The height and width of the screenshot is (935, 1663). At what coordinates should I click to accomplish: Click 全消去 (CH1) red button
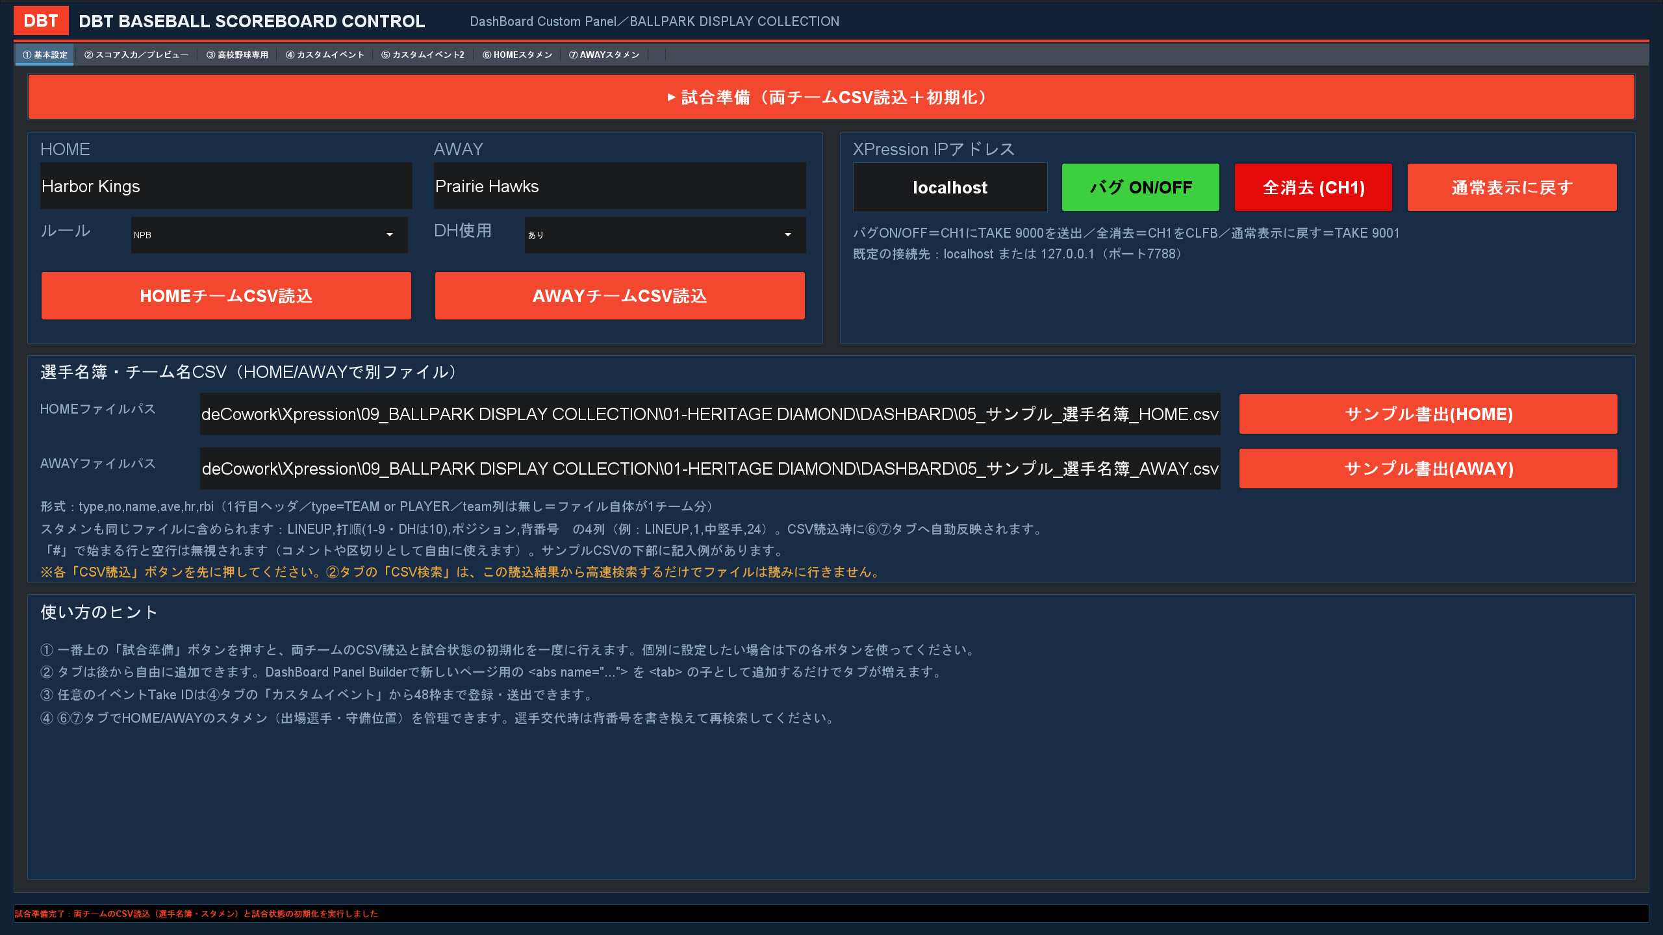coord(1314,188)
